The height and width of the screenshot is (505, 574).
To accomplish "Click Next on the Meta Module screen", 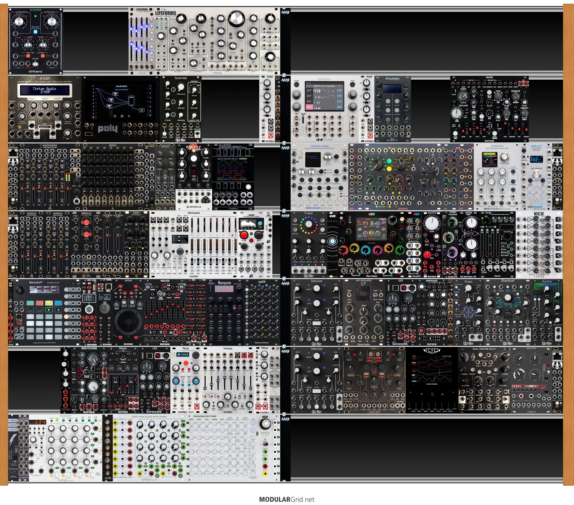I will click(382, 219).
